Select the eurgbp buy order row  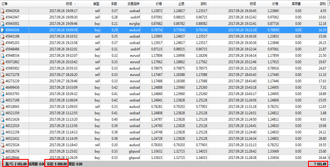[x=164, y=24]
